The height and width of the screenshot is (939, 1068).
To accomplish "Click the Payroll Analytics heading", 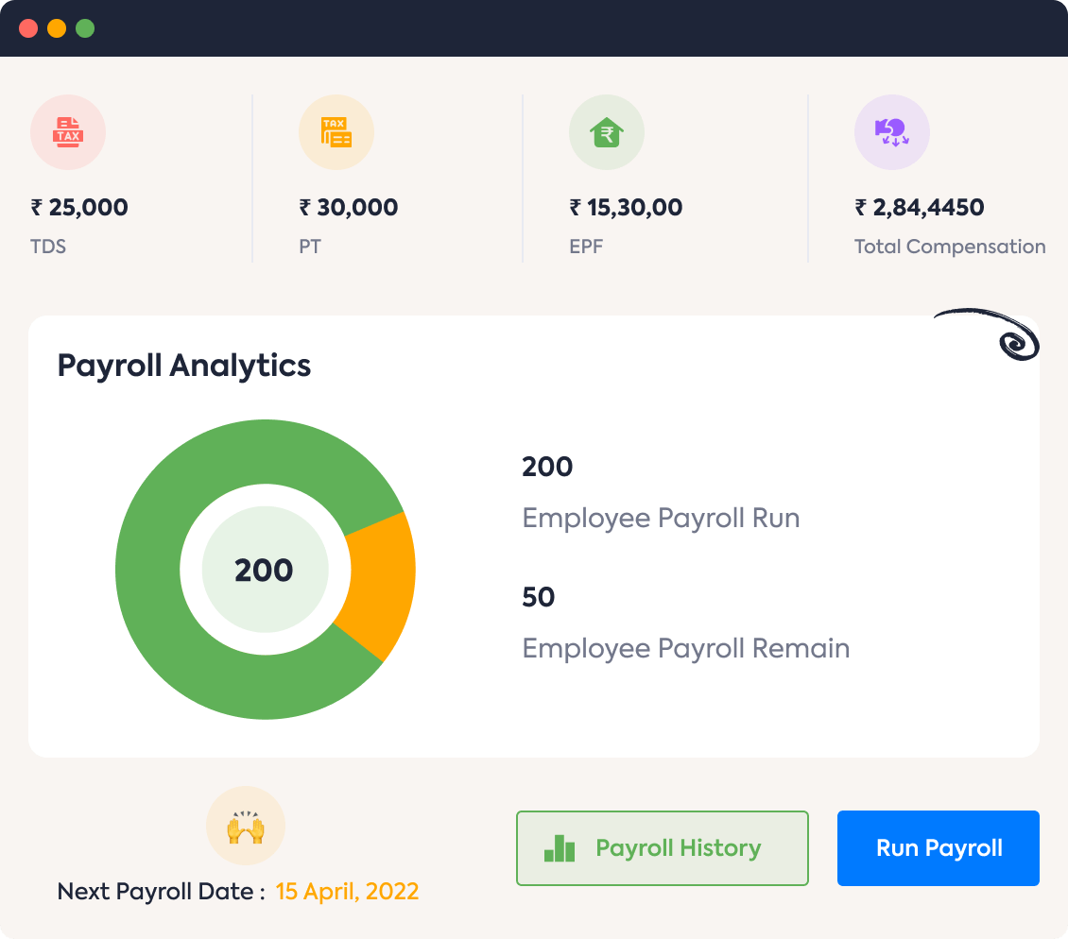I will (x=184, y=366).
